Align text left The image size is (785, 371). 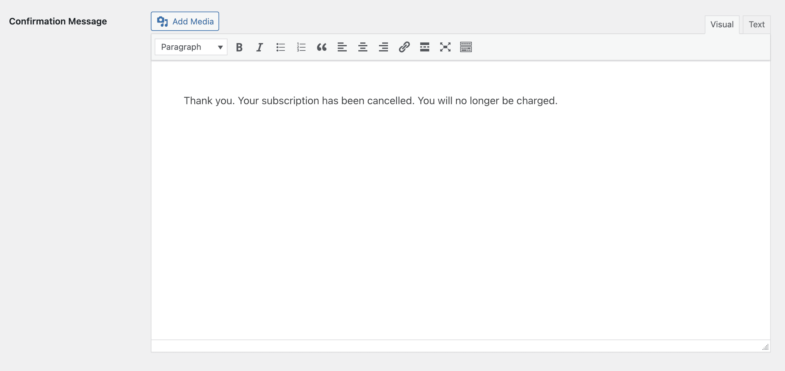point(342,47)
